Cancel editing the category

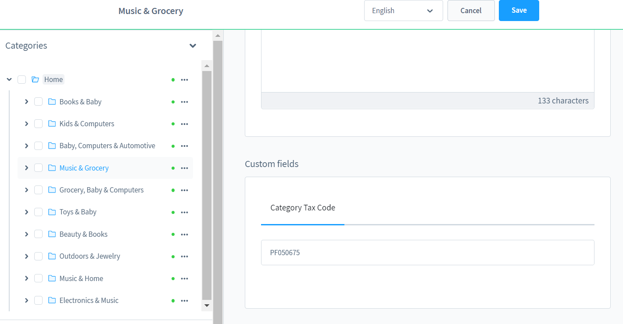tap(471, 11)
